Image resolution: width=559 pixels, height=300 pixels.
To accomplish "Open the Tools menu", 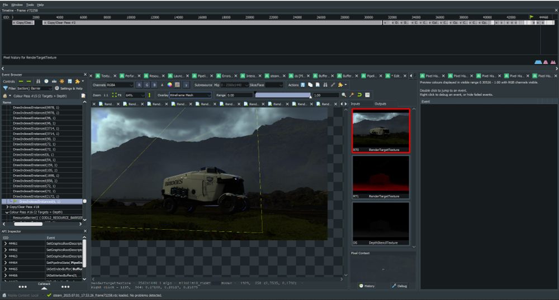I will tap(30, 4).
